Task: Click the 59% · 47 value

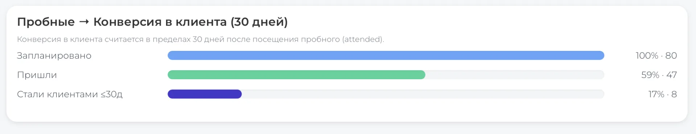Action: (x=659, y=75)
